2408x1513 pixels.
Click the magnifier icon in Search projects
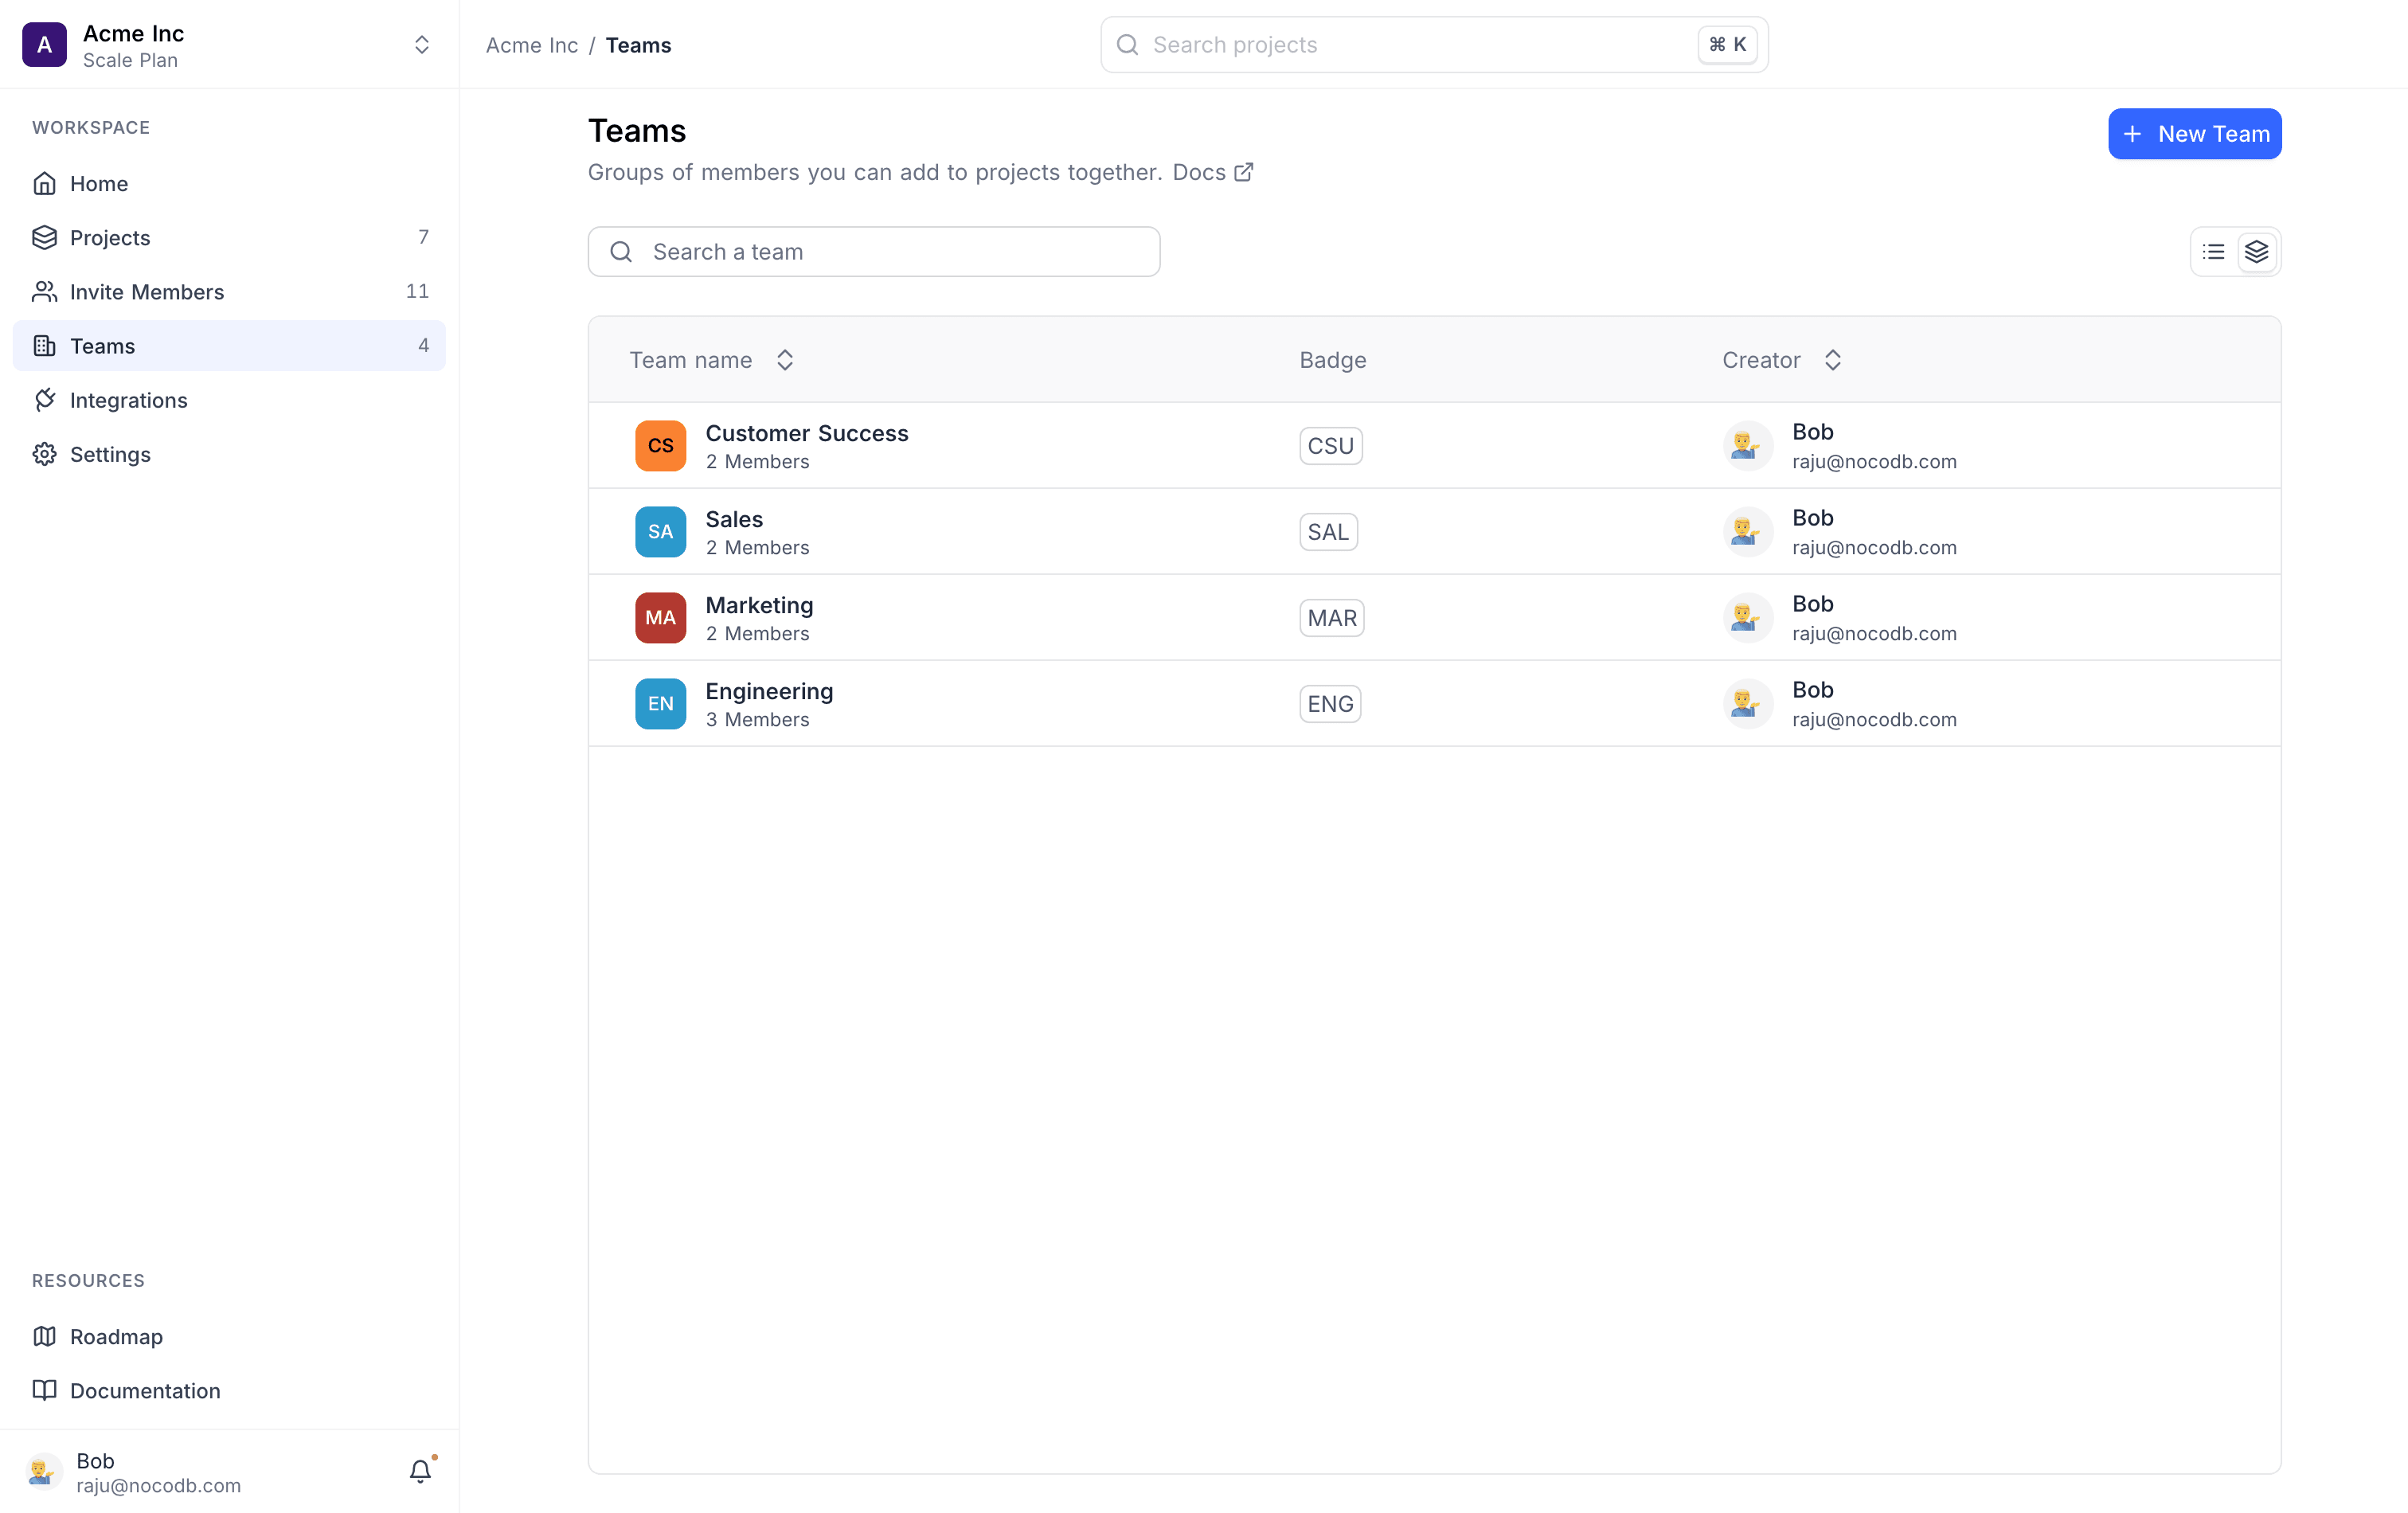point(1127,45)
